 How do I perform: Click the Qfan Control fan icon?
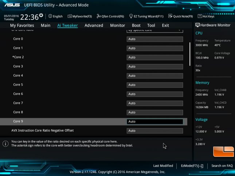click(x=99, y=16)
